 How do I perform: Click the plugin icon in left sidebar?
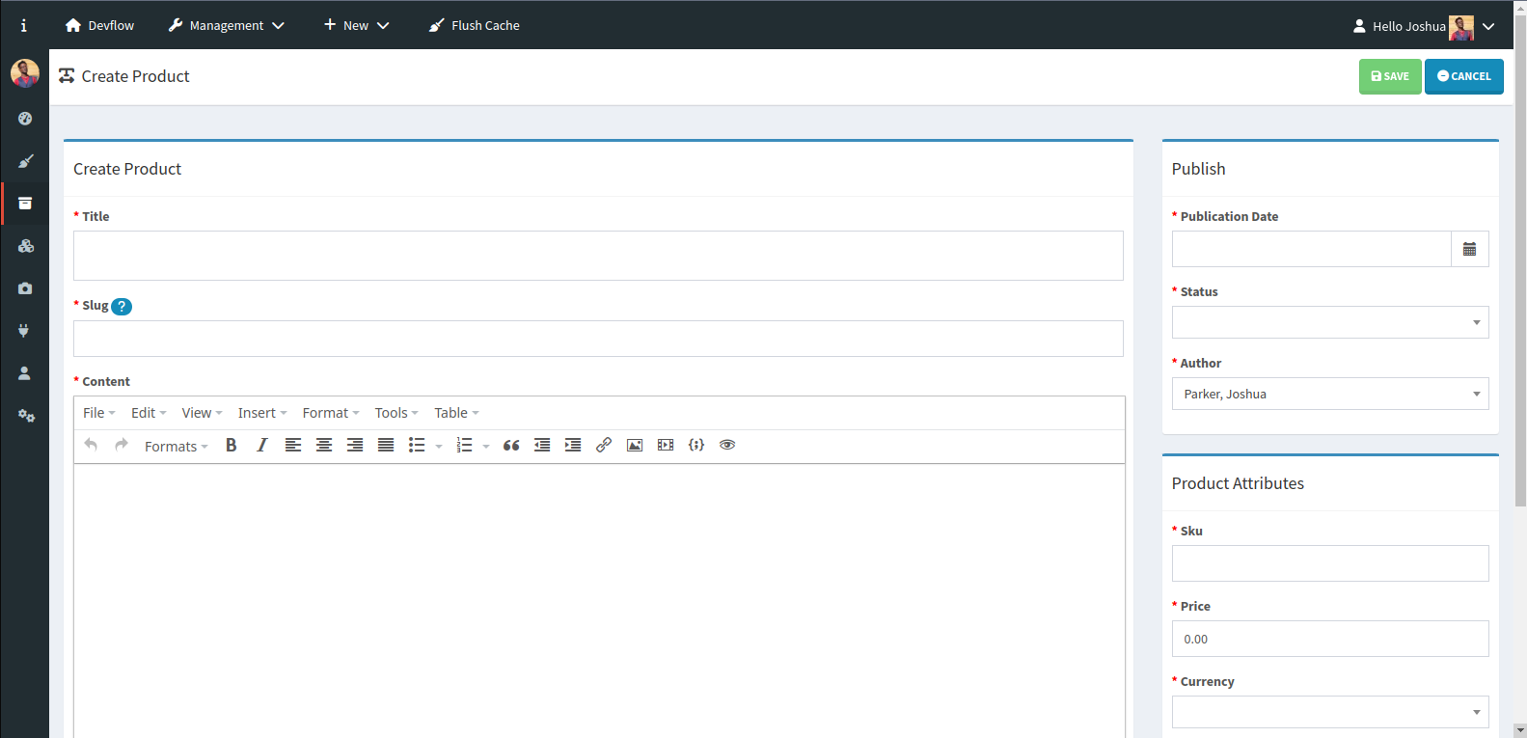[x=25, y=331]
